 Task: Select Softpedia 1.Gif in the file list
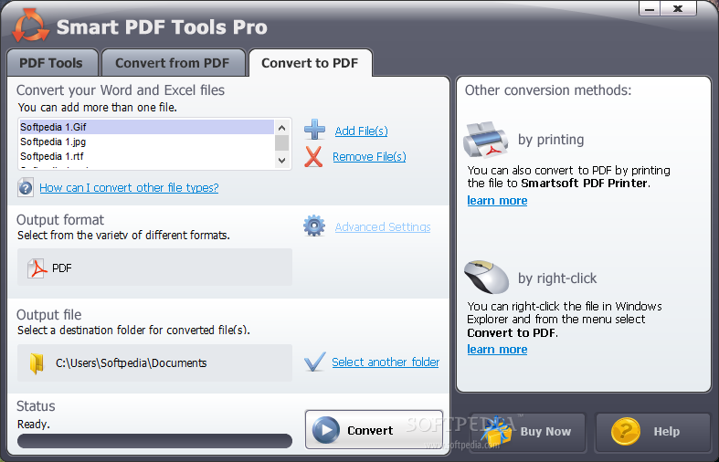click(x=147, y=127)
